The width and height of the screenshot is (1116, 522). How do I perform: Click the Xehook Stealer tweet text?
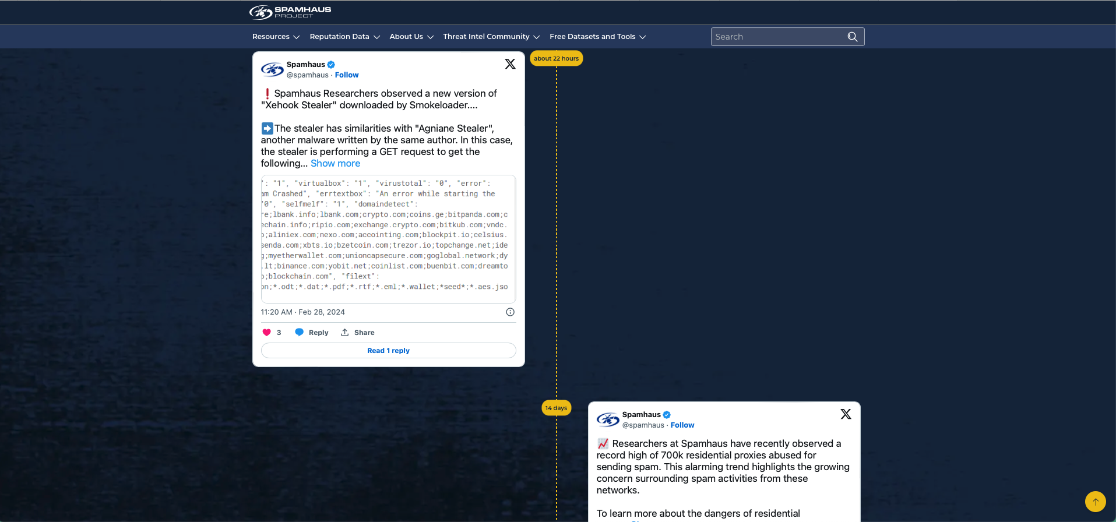pos(387,128)
